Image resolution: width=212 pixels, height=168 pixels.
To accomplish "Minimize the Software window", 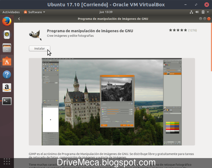I will tap(200, 19).
